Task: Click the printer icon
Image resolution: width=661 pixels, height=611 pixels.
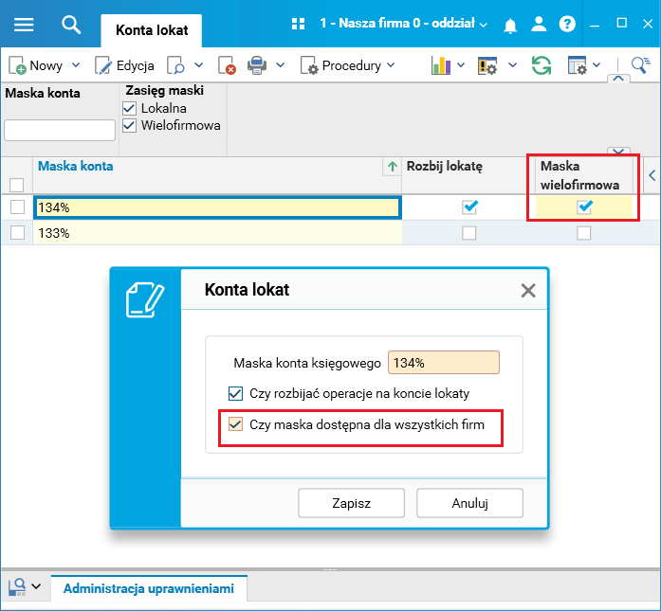Action: (x=257, y=65)
